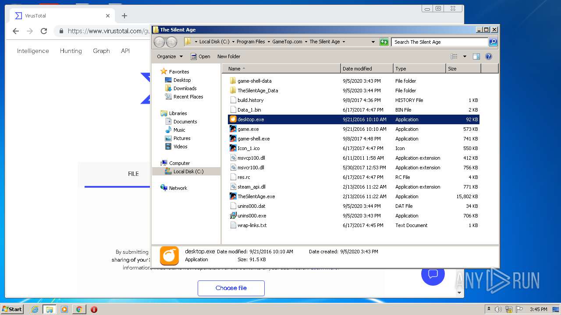Open the VirusTotal chat bubble icon

click(x=433, y=274)
